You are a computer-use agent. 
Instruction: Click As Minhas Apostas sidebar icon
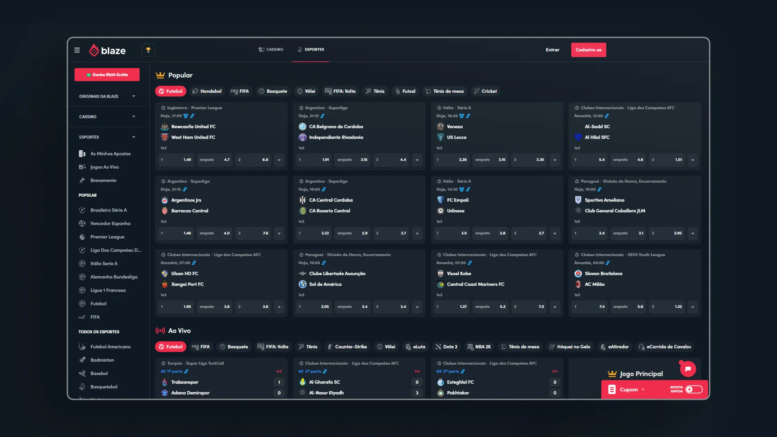(82, 154)
